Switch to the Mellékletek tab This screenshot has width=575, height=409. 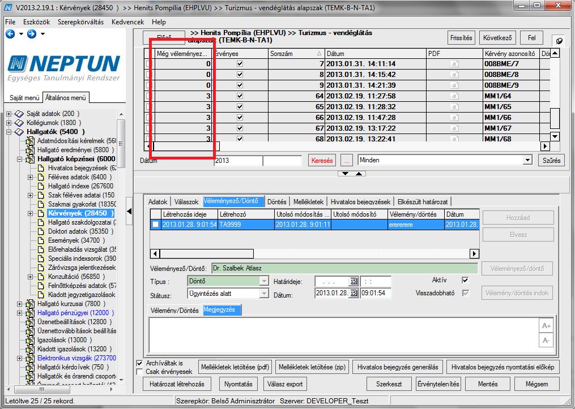pos(308,202)
